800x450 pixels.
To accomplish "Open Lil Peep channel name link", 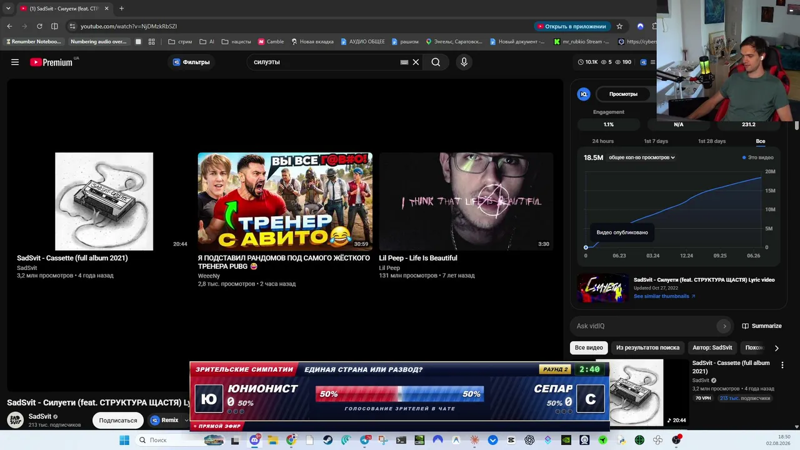I will tap(389, 267).
